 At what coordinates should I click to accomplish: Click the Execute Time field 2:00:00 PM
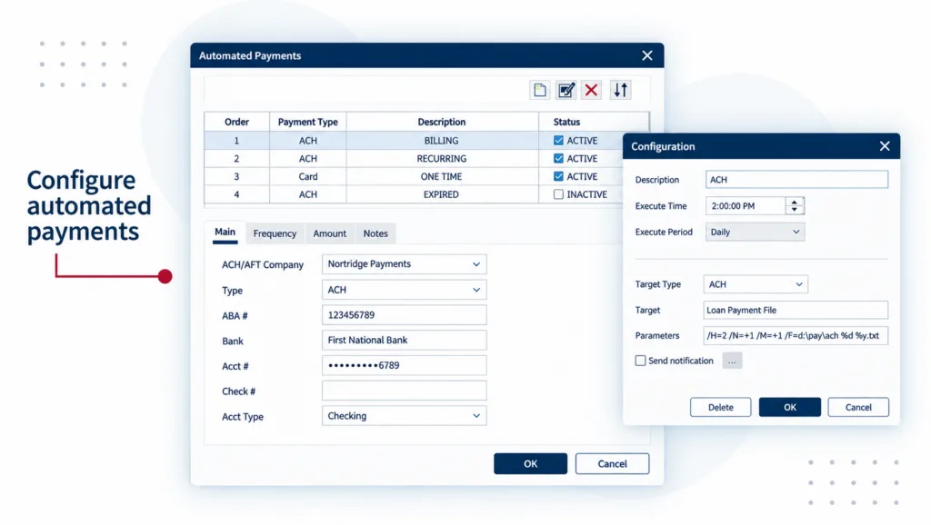coord(746,206)
